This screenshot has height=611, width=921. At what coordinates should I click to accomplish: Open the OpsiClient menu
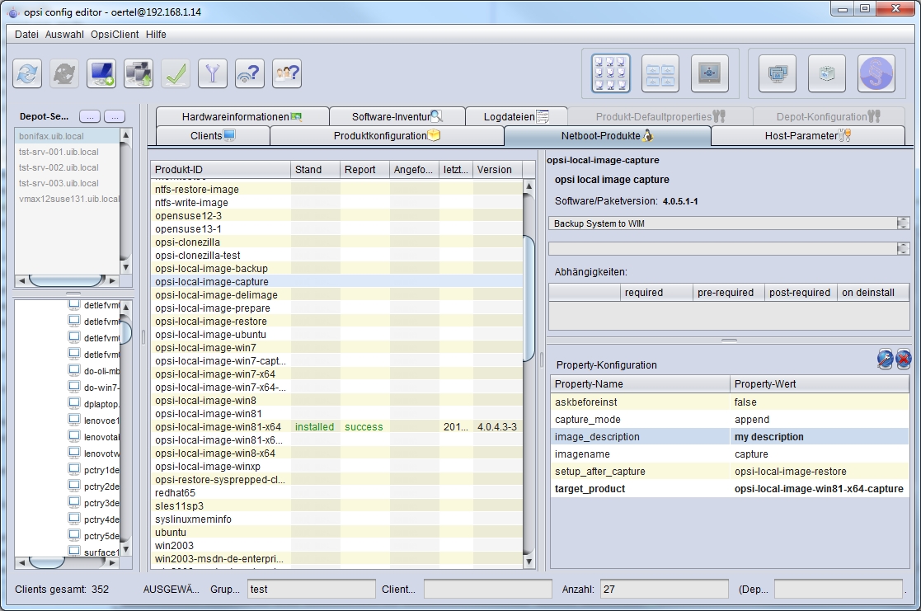pyautogui.click(x=115, y=34)
